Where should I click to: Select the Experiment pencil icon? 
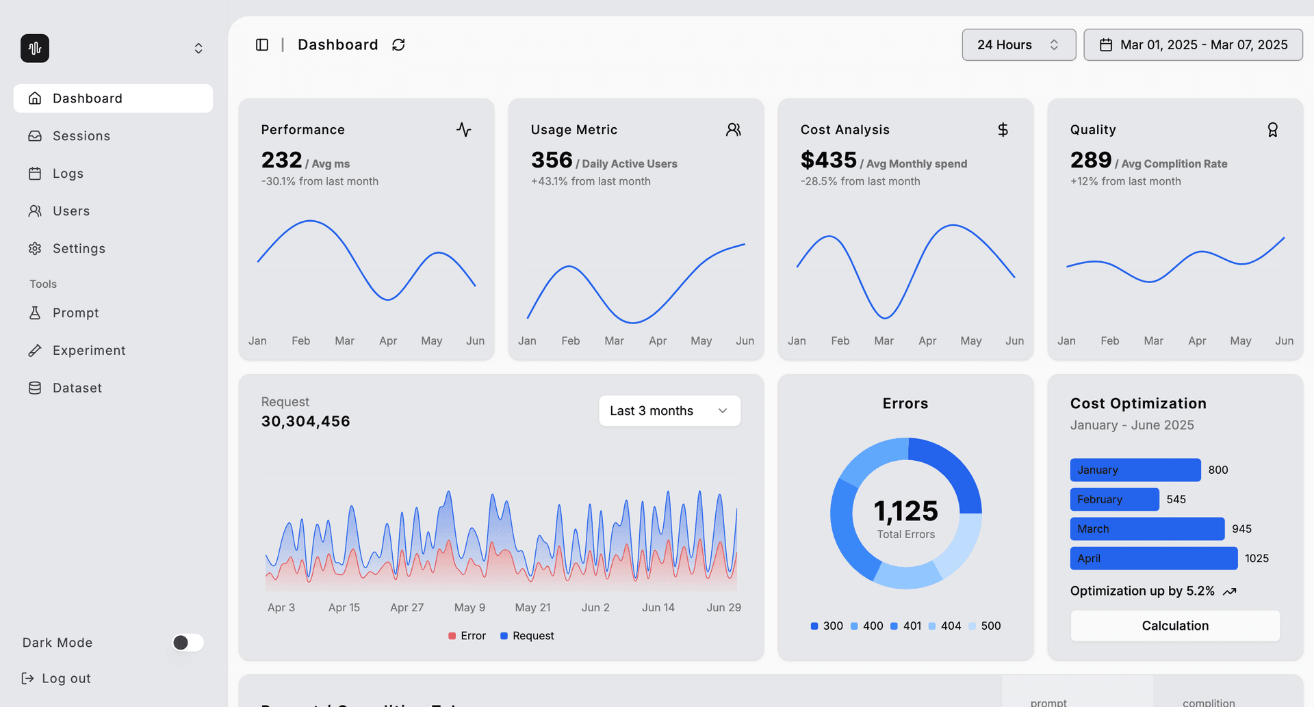coord(35,350)
